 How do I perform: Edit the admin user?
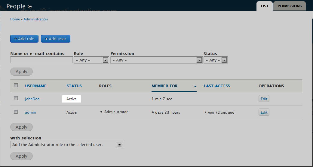pos(264,112)
